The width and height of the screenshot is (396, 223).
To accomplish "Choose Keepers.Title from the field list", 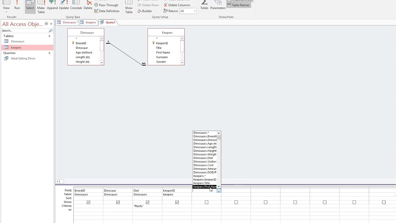I will [x=205, y=183].
